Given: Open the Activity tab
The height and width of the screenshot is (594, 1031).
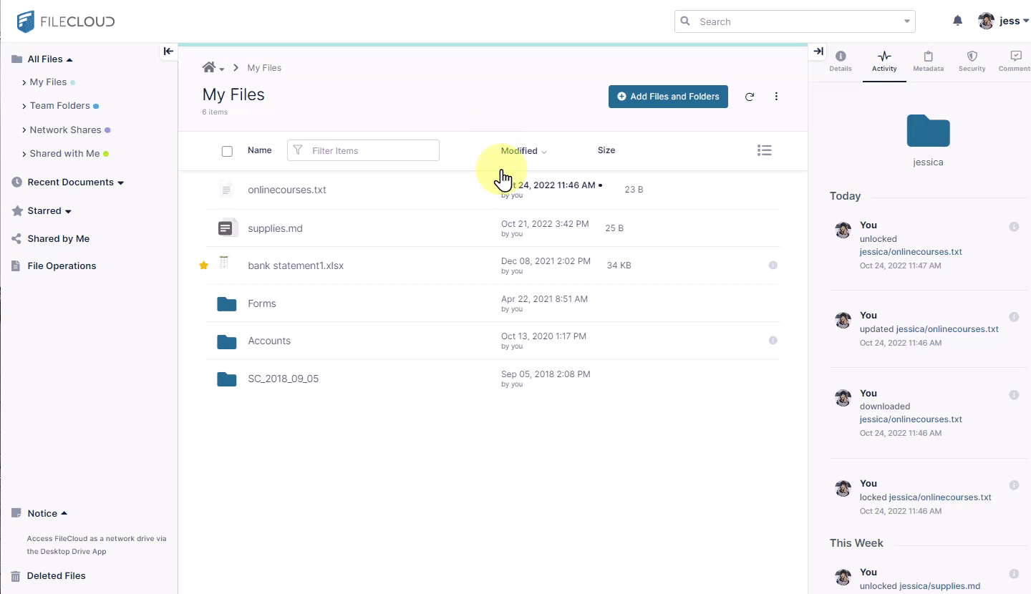Looking at the screenshot, I should click(884, 62).
